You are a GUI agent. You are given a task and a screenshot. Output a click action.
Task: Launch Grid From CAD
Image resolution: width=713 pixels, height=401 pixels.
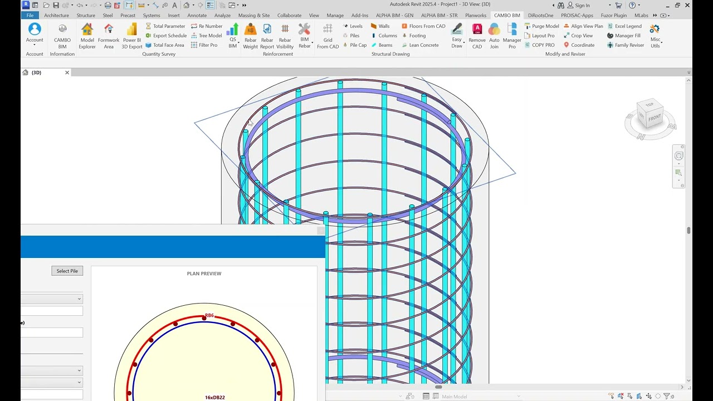[328, 36]
